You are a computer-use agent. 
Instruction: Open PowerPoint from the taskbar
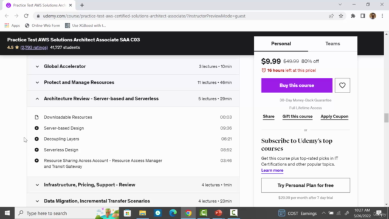point(218,213)
